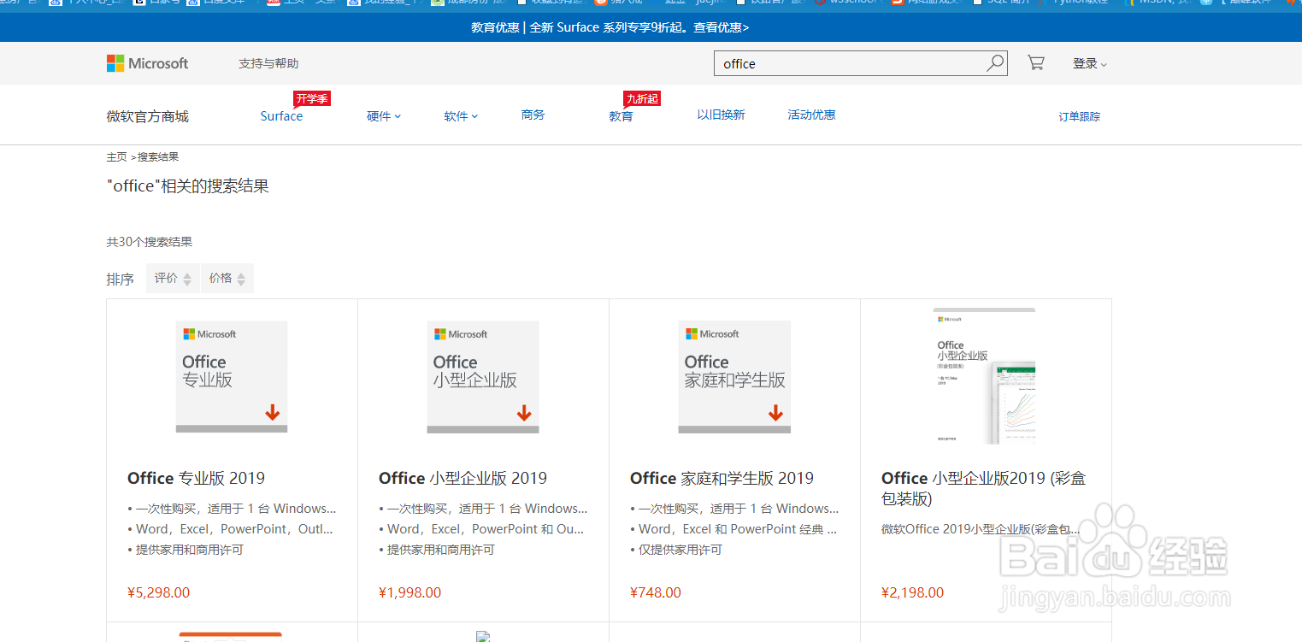Open Office 家庭和学生版 2019 title link
Screen dimensions: 1302x642
(722, 478)
